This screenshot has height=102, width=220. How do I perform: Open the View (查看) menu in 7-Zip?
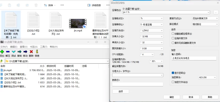pyautogui.click(x=24, y=47)
